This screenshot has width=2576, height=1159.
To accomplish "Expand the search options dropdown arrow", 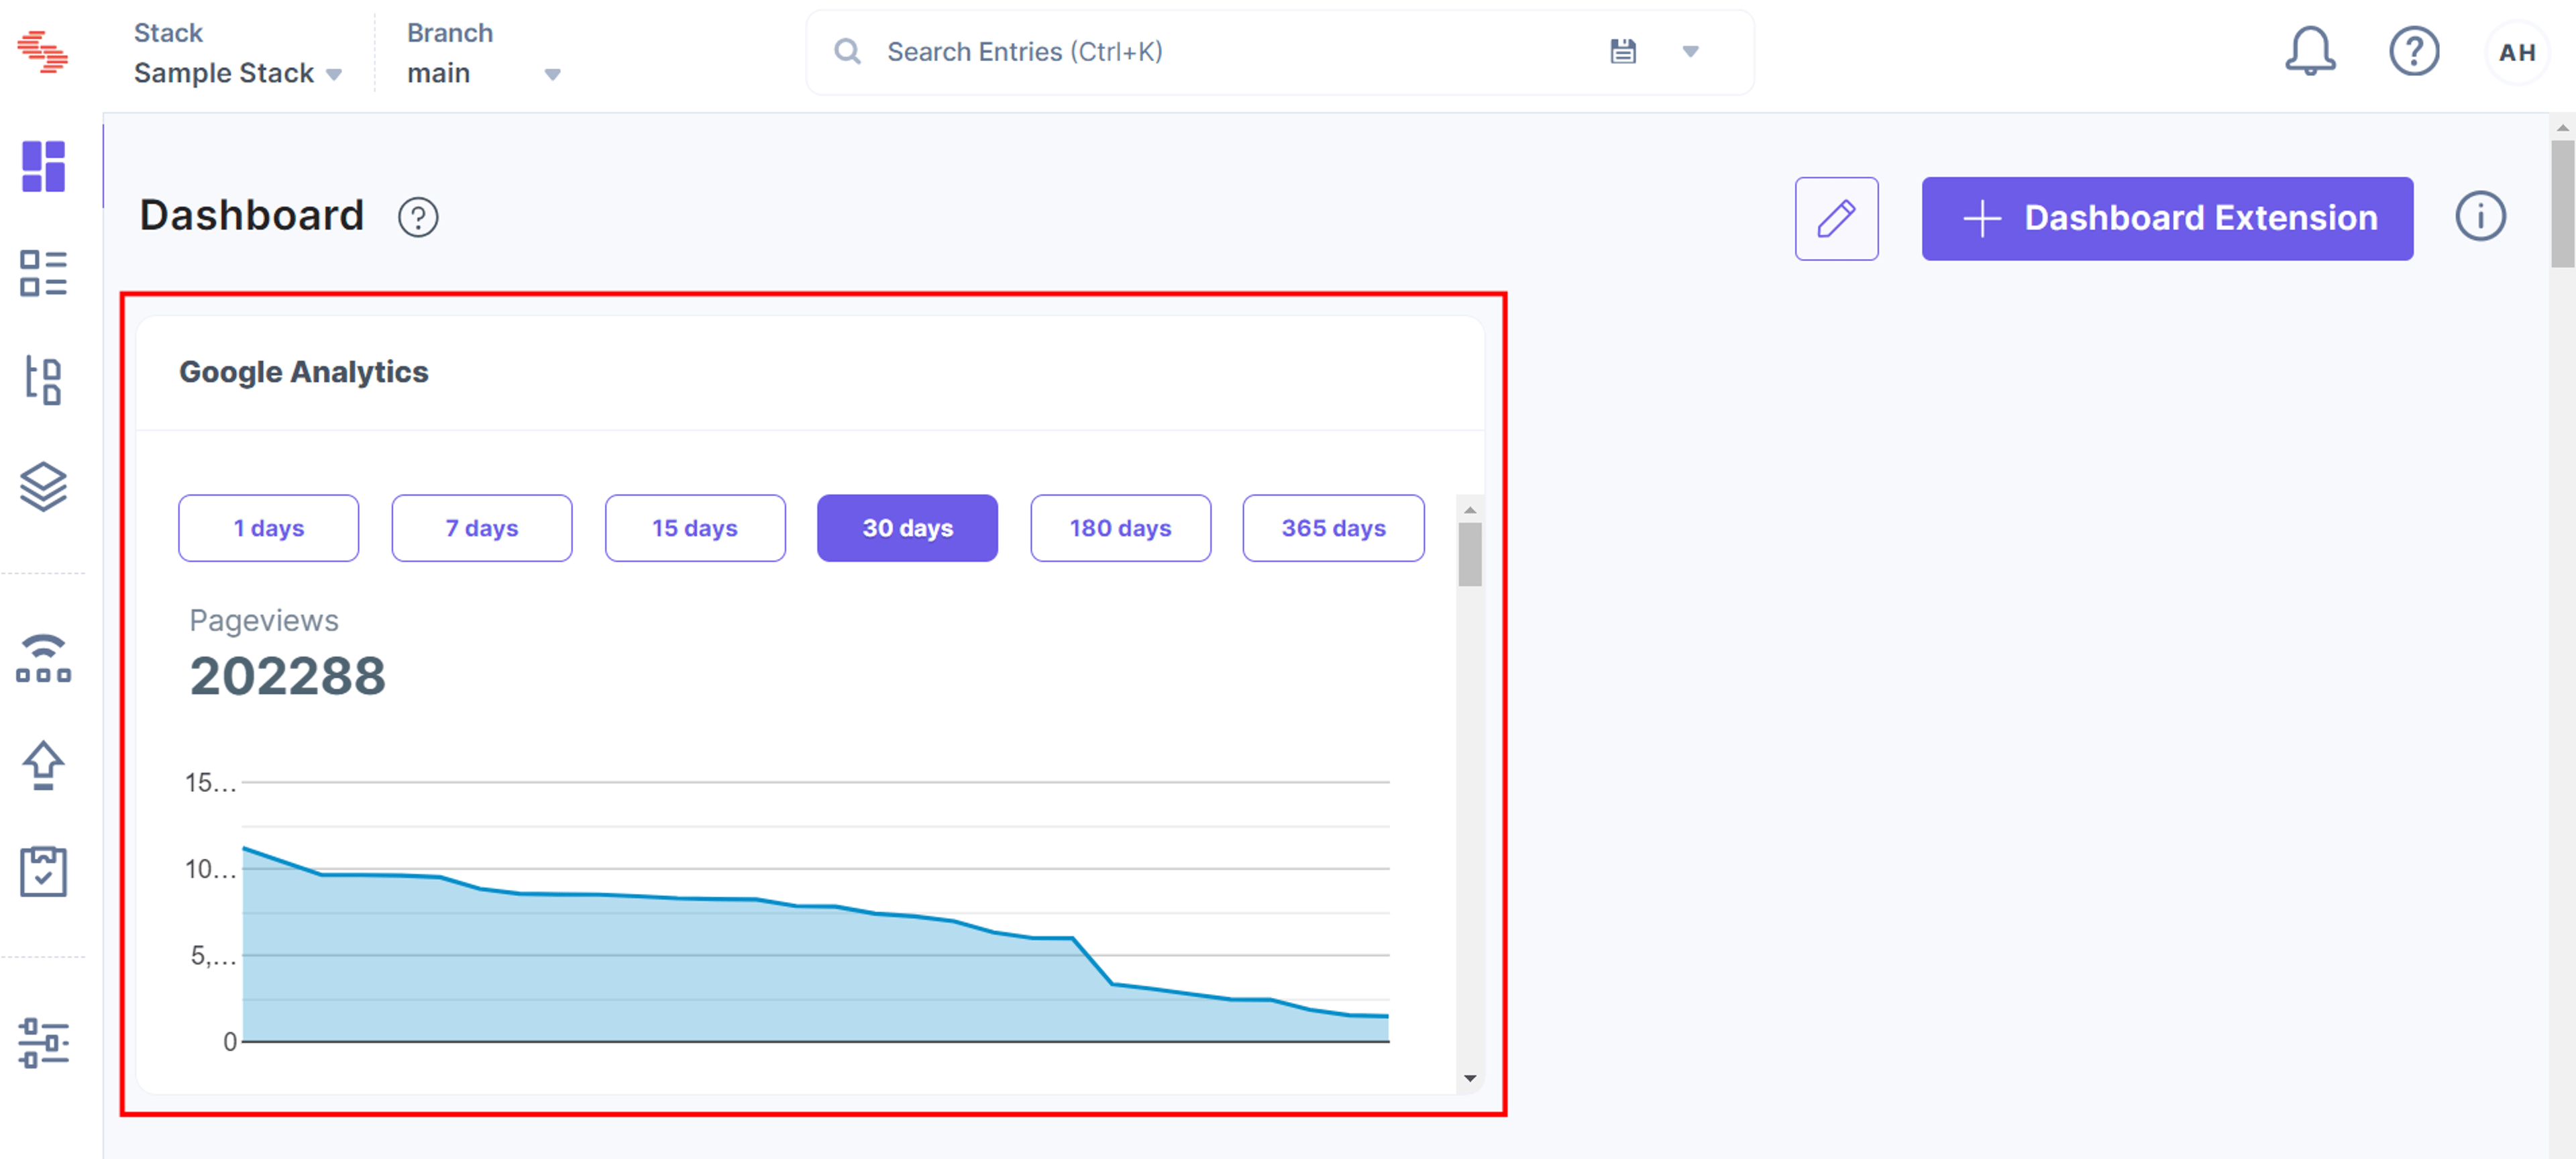I will pos(1690,52).
